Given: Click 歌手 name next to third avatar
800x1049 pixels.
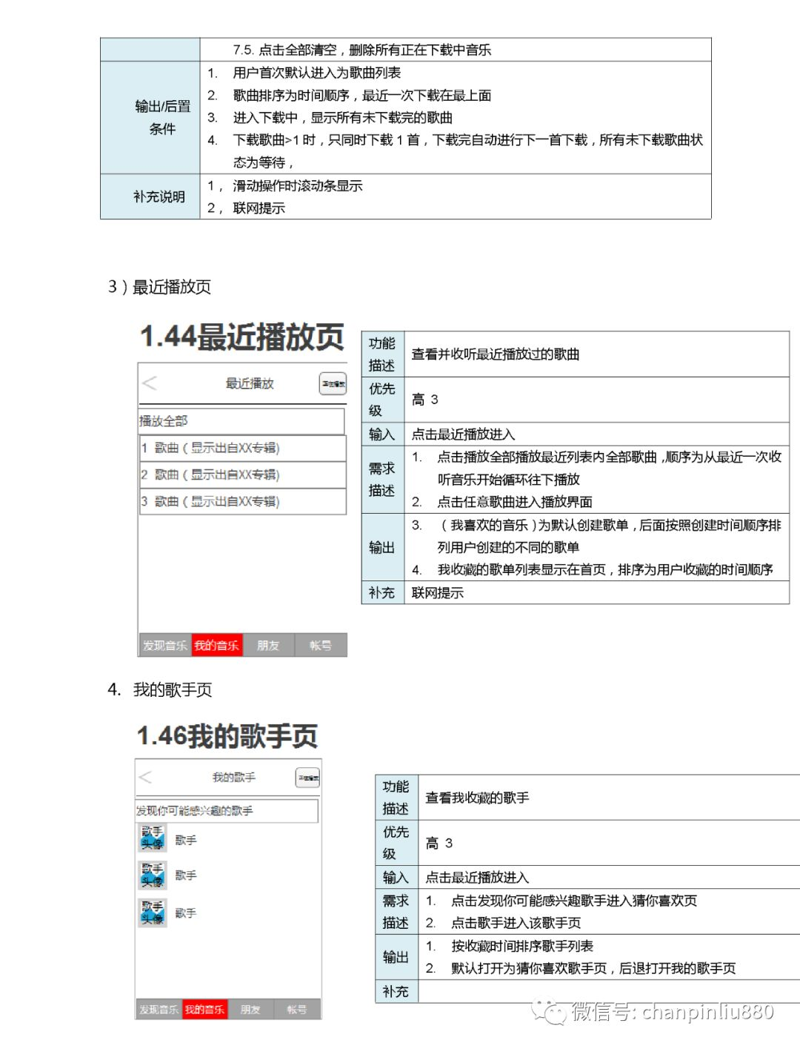Looking at the screenshot, I should tap(186, 913).
